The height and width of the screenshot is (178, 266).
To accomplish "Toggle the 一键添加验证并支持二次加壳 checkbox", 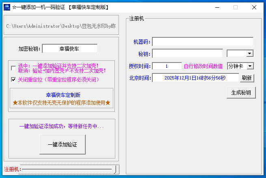I will pyautogui.click(x=14, y=68).
